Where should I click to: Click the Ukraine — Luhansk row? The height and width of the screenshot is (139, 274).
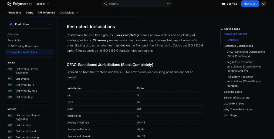click(136, 136)
